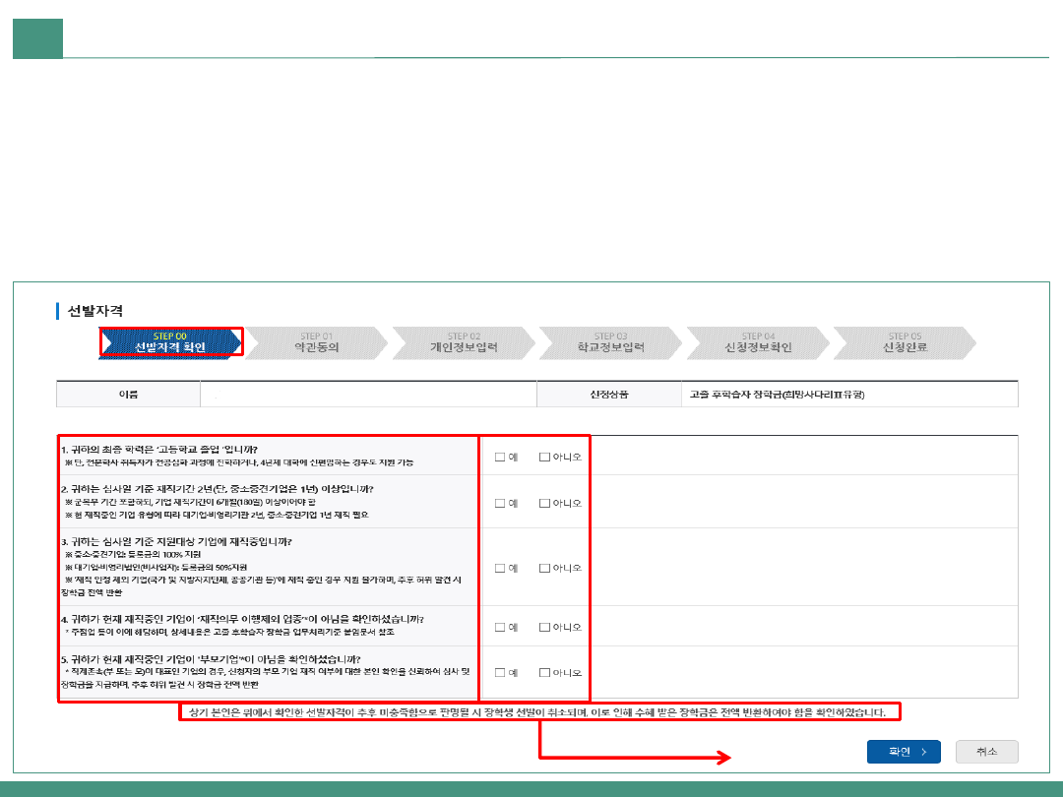Jump to STEP 04 신청정보확인 step
This screenshot has height=797, width=1063.
(758, 342)
